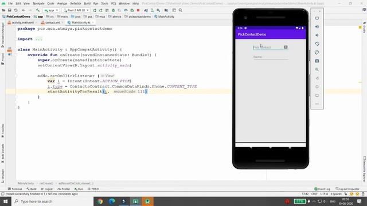Click the emulator Take Screenshot camera icon
Screen dimensions: 367x206
click(317, 61)
